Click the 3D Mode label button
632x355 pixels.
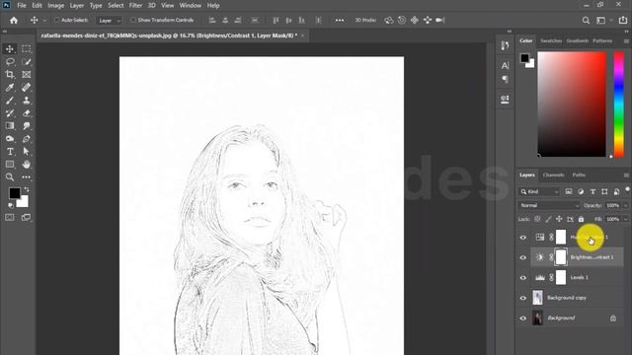(365, 20)
